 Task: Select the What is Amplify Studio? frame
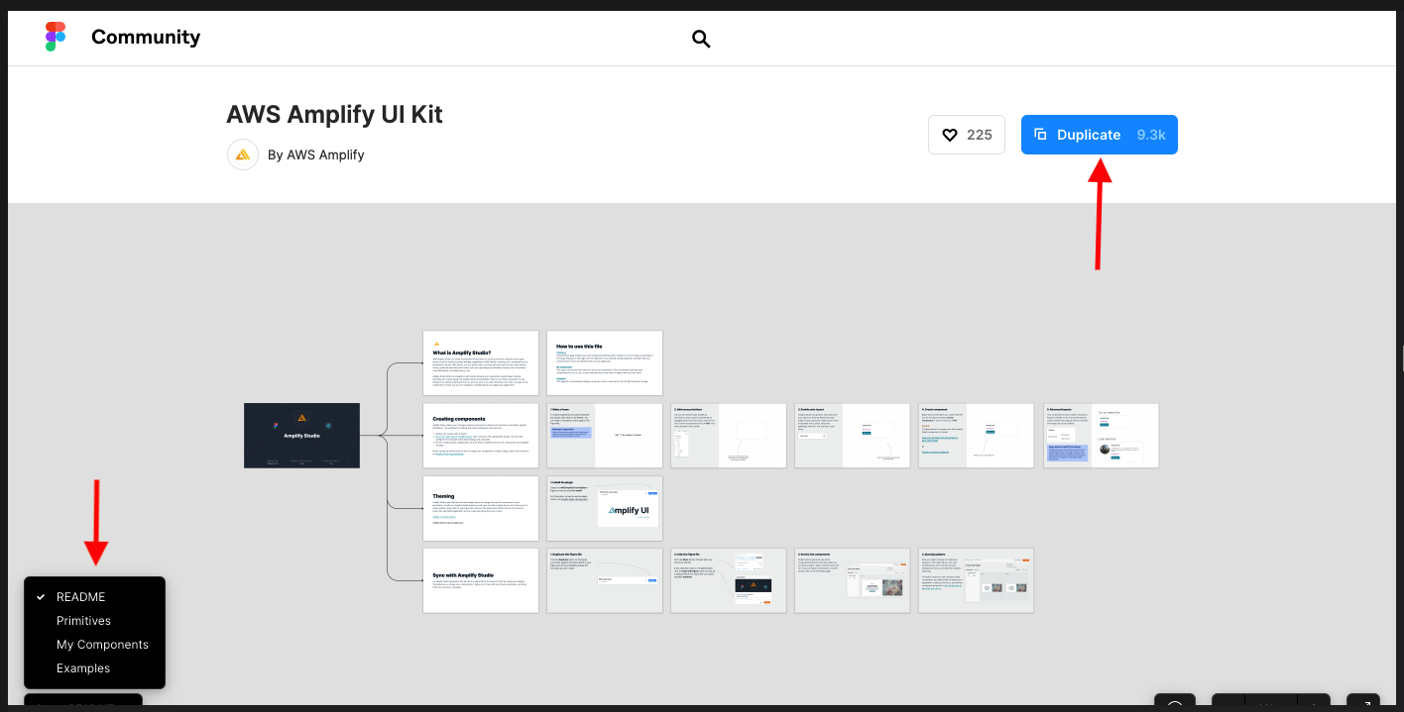coord(481,362)
